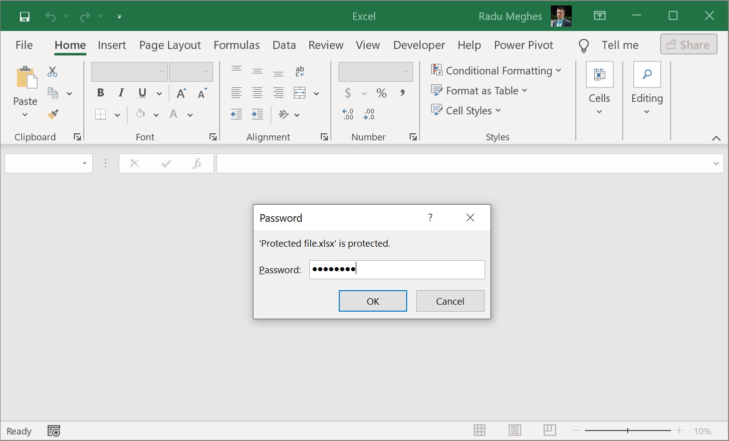Apply the Percent Style number format

pyautogui.click(x=381, y=93)
